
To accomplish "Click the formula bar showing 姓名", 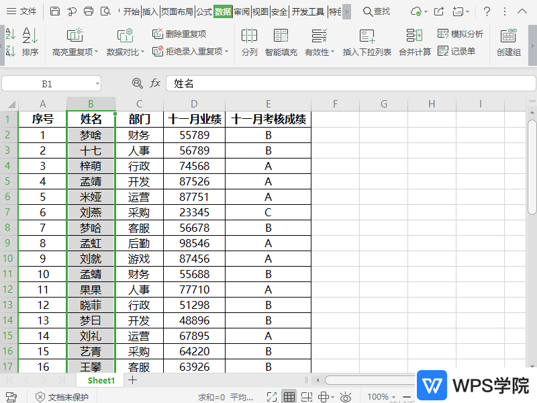I will click(336, 83).
